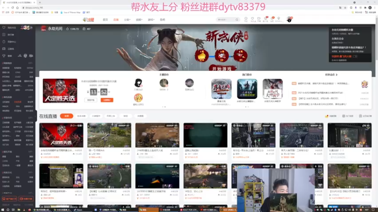Click the orange 立即预约 button
The image size is (378, 212).
tap(107, 100)
